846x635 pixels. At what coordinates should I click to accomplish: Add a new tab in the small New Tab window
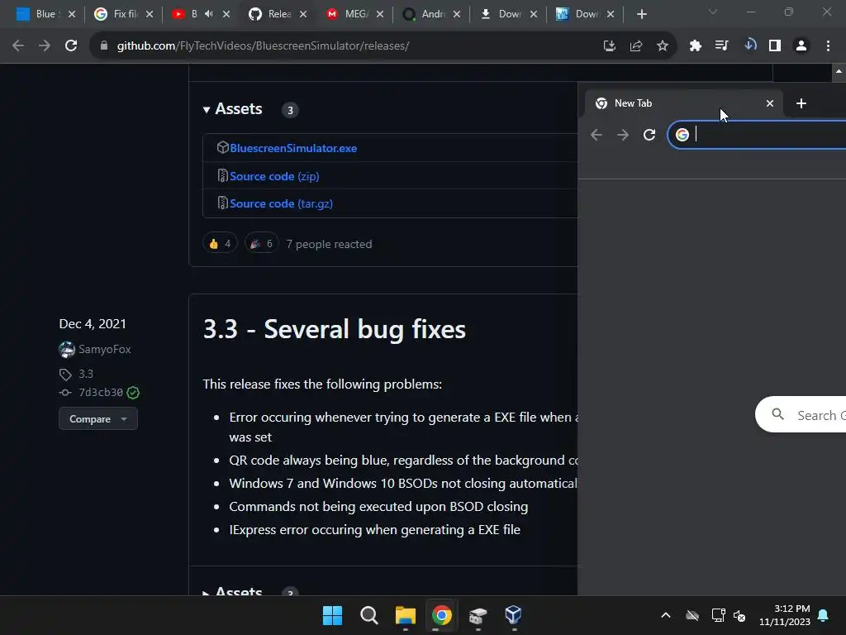[x=801, y=103]
